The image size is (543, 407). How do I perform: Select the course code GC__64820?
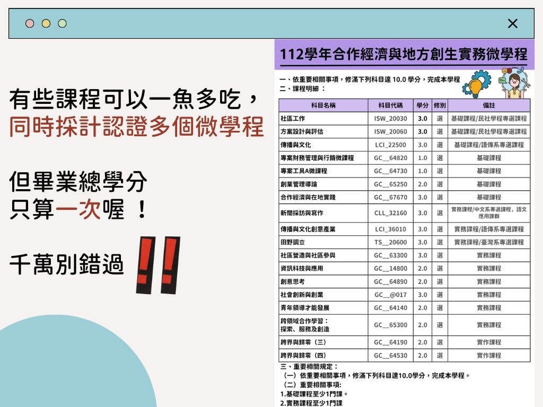click(390, 158)
